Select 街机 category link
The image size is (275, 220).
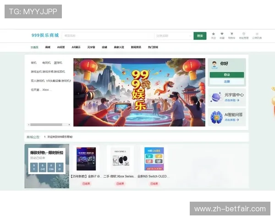click(33, 63)
